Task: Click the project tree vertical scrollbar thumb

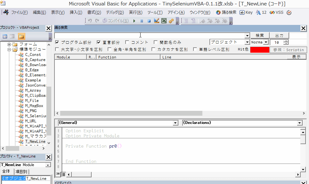Action: click(x=49, y=111)
